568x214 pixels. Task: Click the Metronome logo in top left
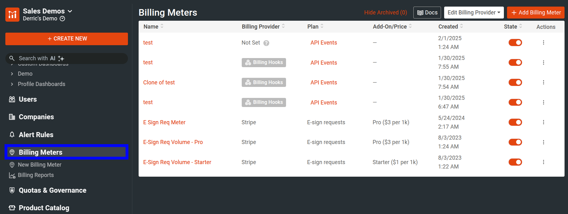12,14
